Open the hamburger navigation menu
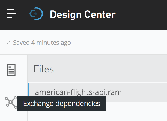Screen dimensions: 167x121 coord(11,14)
